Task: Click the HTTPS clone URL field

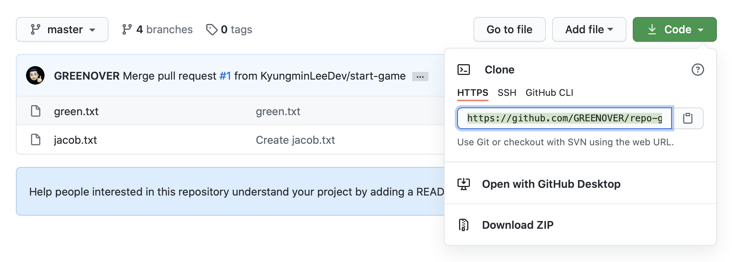Action: click(564, 118)
